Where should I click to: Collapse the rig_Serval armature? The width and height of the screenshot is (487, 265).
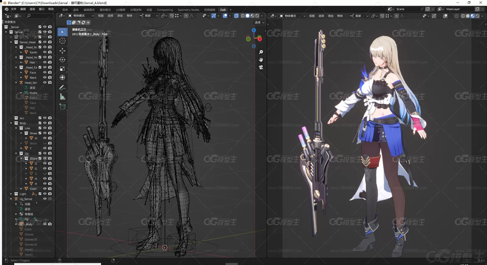[11, 199]
